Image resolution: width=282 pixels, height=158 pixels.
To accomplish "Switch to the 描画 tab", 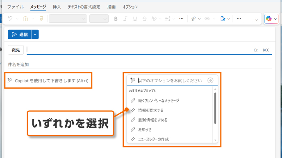I will pyautogui.click(x=111, y=7).
